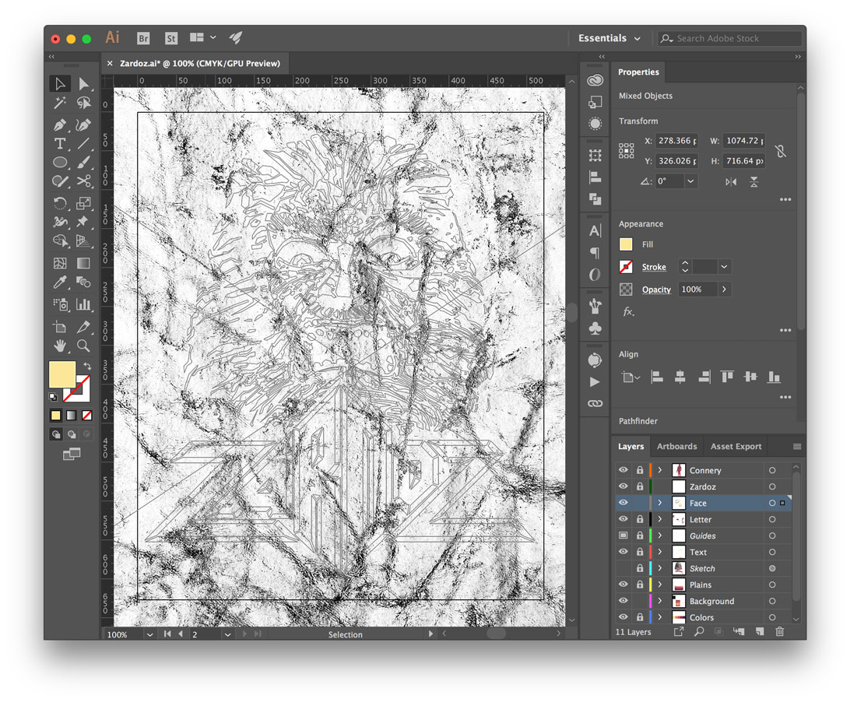
Task: Add effect with fx button
Action: [x=628, y=312]
